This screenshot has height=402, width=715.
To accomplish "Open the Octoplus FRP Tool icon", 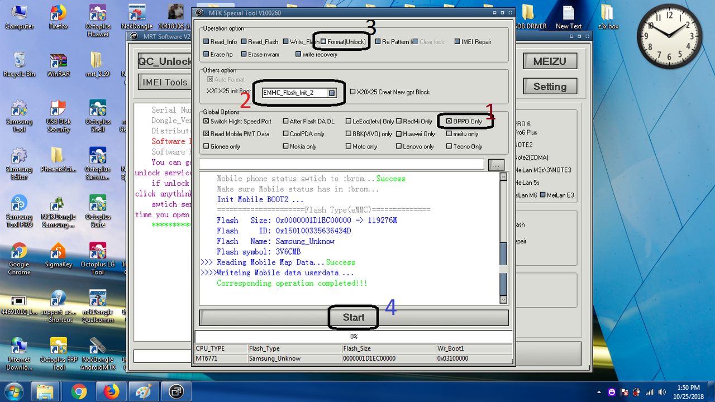I will coord(58,353).
